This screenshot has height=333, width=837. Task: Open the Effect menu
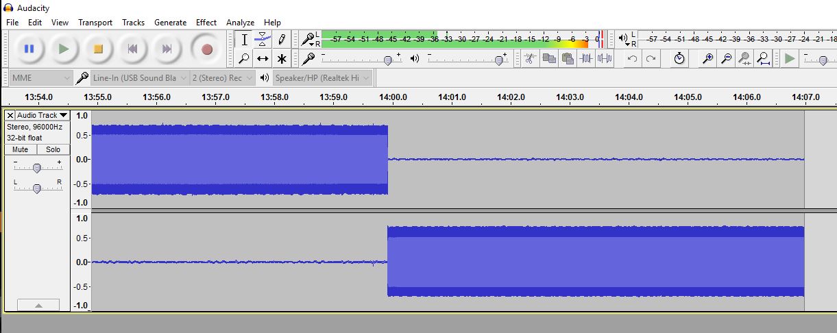pos(206,23)
